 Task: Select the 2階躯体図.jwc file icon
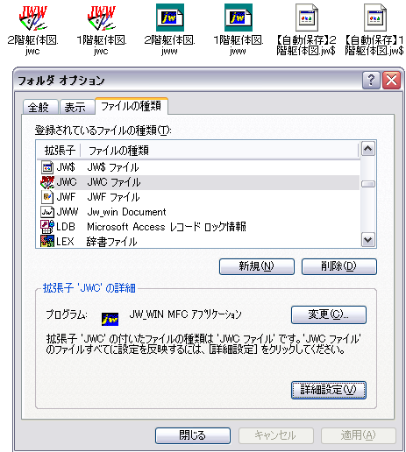32,18
